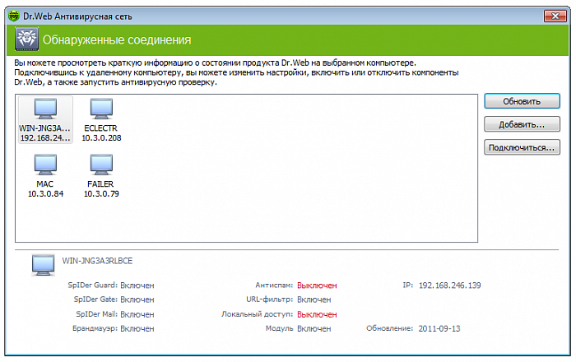Click the Обновить button
Viewport: 576px width, 362px height.
pos(522,101)
